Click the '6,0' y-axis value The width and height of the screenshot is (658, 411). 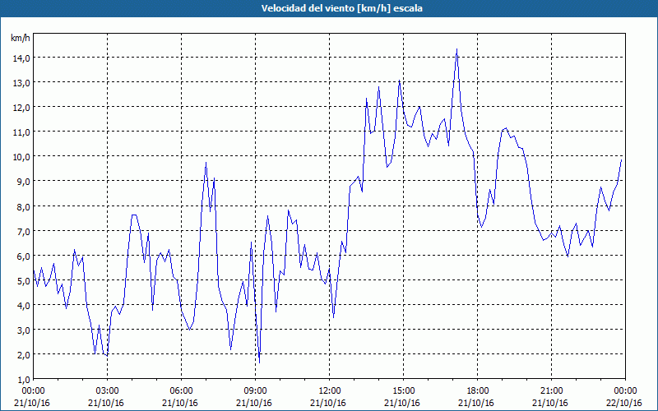(23, 256)
